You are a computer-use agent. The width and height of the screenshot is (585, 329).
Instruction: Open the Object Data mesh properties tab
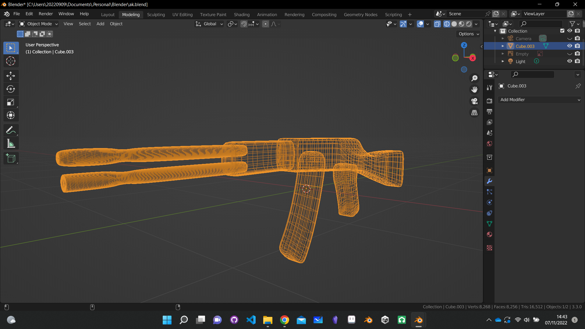pyautogui.click(x=489, y=224)
